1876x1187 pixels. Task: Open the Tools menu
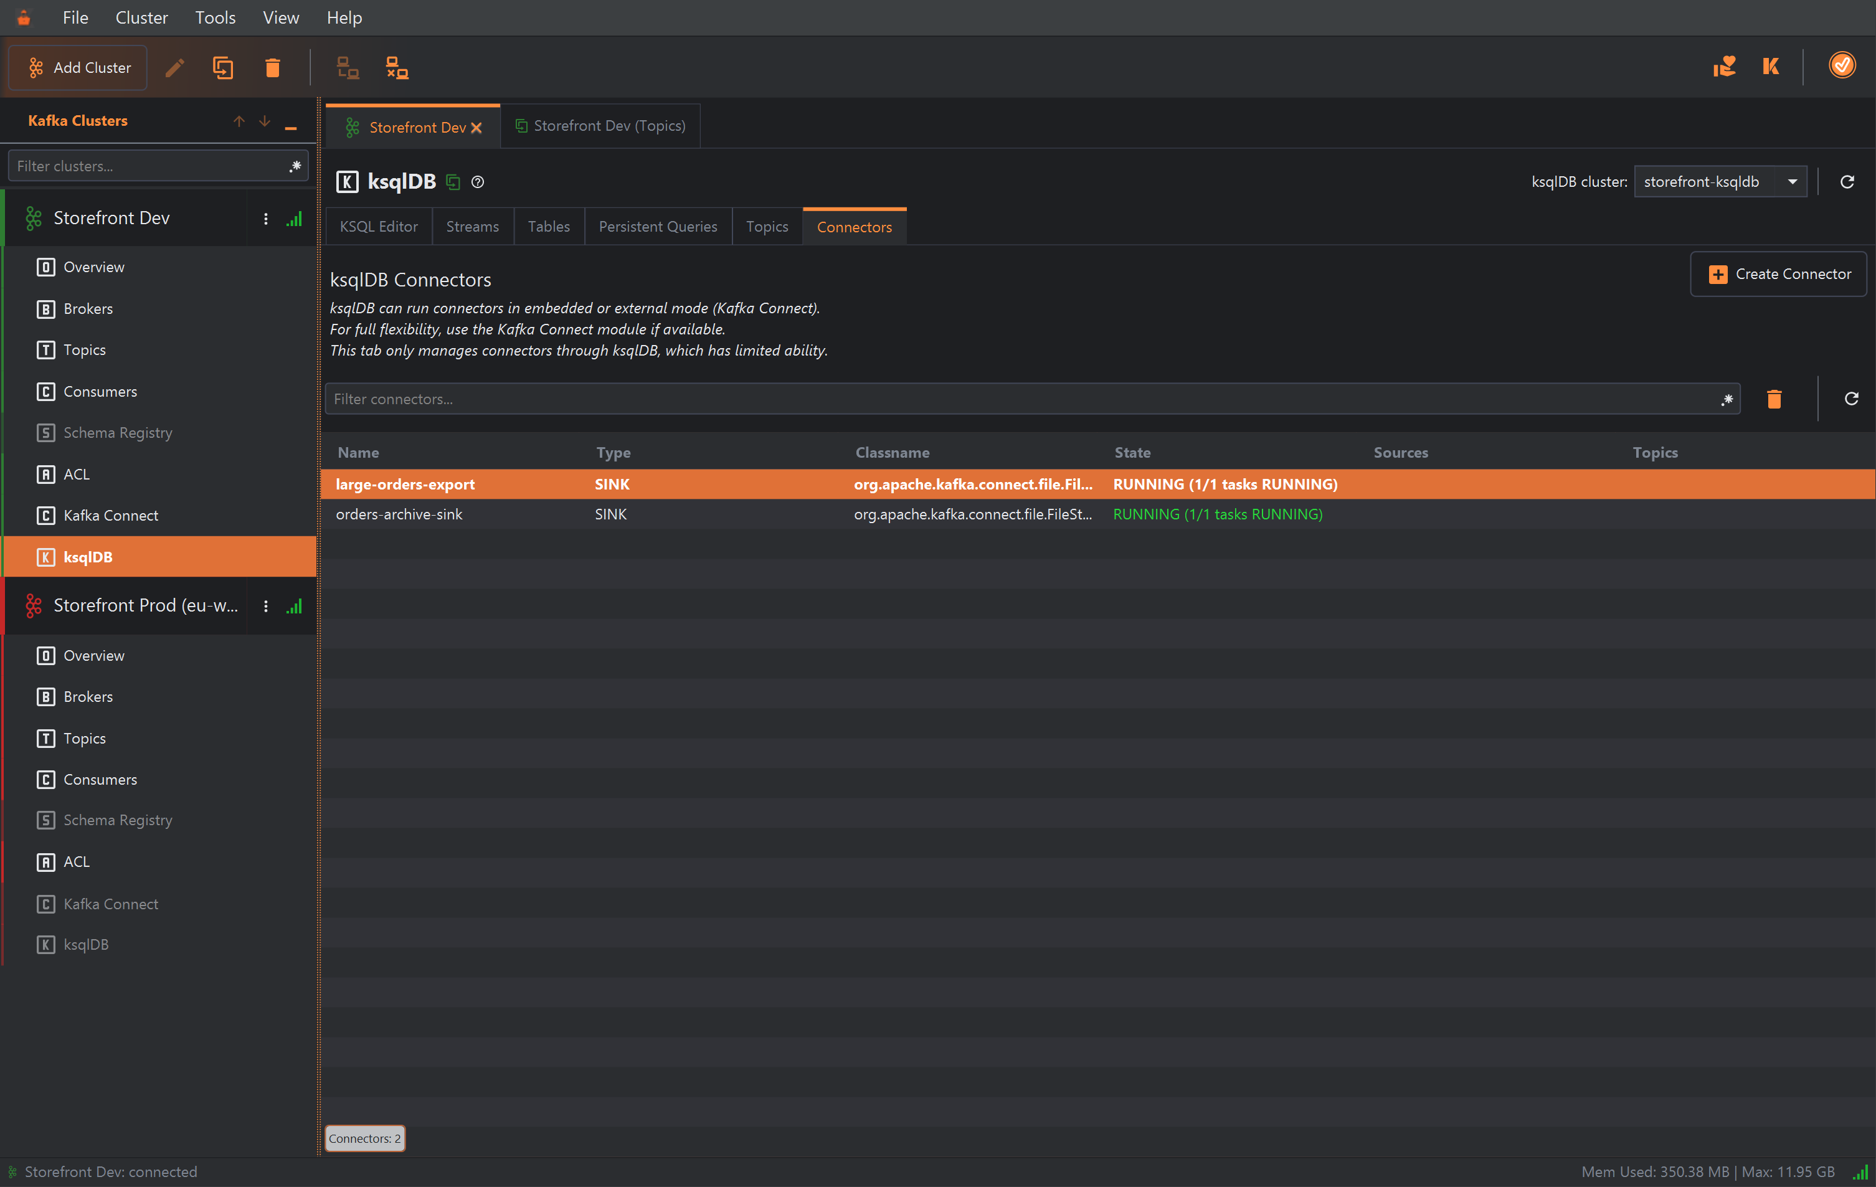pyautogui.click(x=215, y=17)
